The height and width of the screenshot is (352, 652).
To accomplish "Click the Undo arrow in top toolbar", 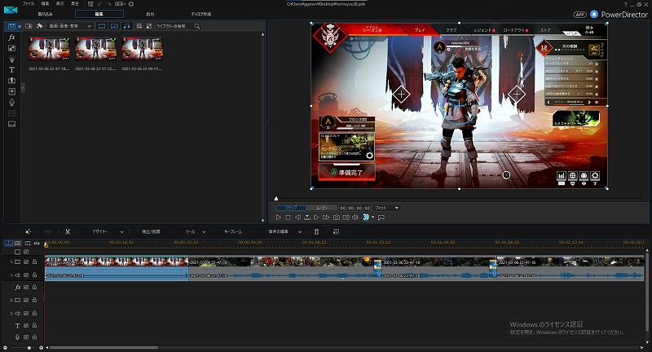I will 99,4.
